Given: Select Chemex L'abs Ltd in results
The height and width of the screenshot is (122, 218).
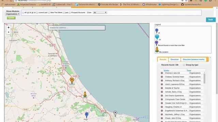Looking at the screenshot, I should [172, 73].
